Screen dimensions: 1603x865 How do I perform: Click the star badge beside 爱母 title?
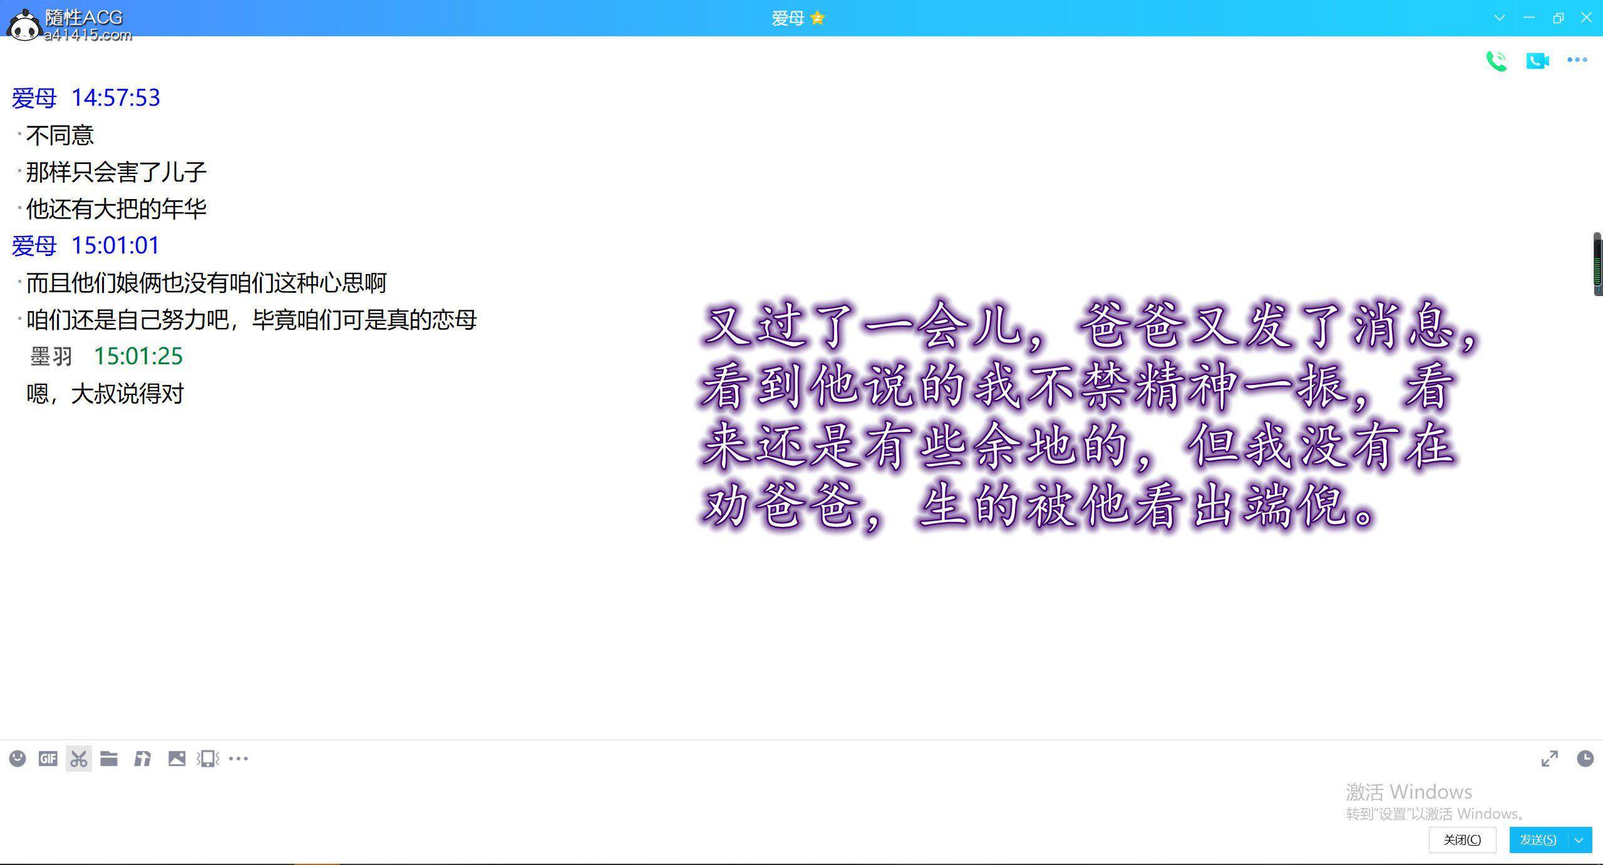point(817,18)
